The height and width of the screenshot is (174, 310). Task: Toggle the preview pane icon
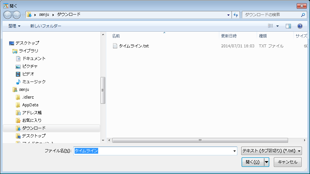click(x=288, y=26)
